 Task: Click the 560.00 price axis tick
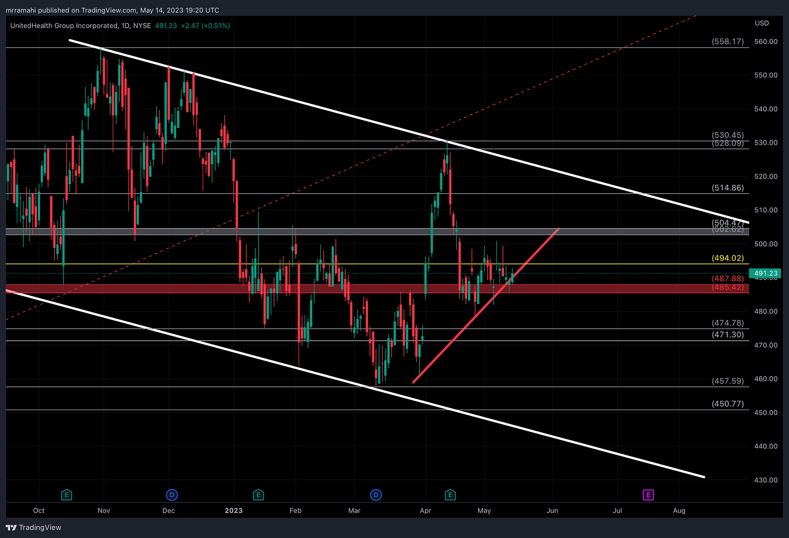pos(766,42)
